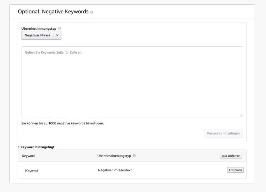Click the placeholder text Geben Sie Keywords
Image resolution: width=266 pixels, height=192 pixels.
coord(54,52)
